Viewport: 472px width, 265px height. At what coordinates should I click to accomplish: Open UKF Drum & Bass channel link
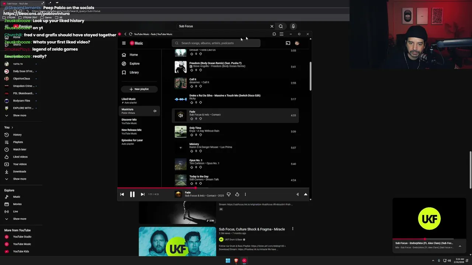point(234,240)
